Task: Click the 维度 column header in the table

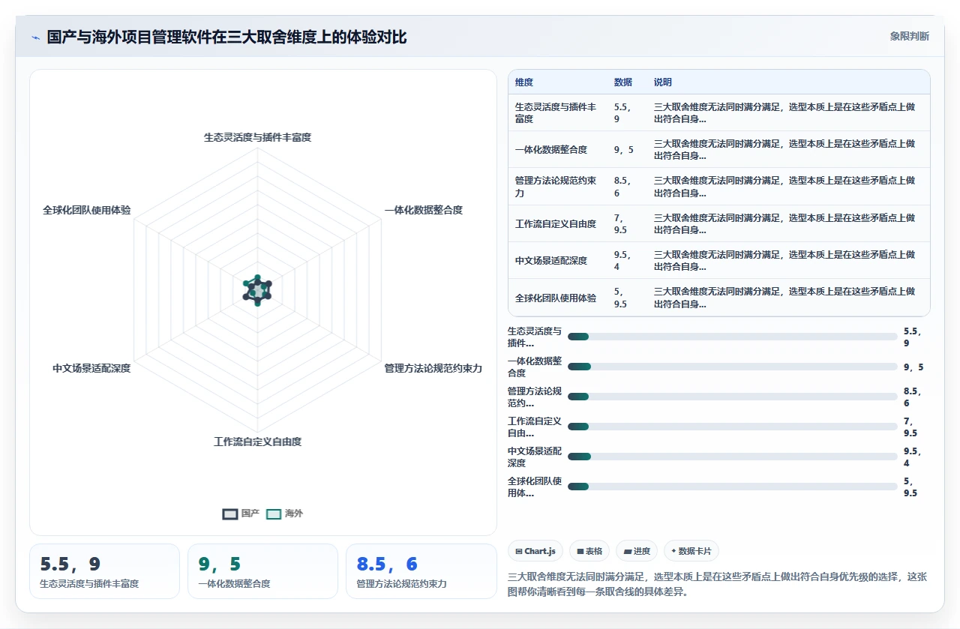Action: (524, 82)
